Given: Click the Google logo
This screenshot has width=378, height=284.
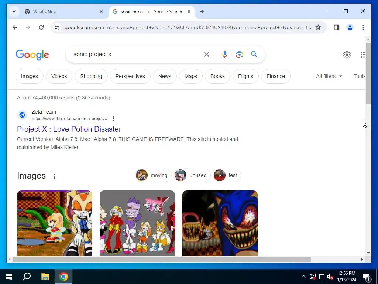Looking at the screenshot, I should 32,55.
